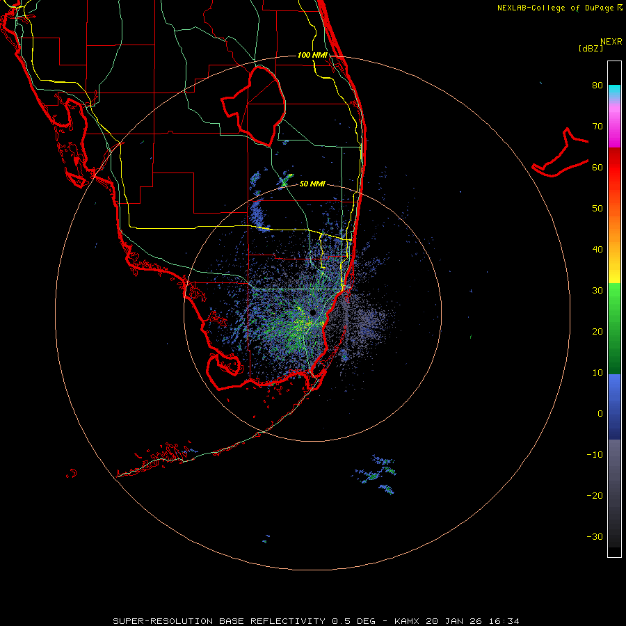Select the 10 value on the dBZ scale
This screenshot has height=626, width=626.
click(x=597, y=373)
